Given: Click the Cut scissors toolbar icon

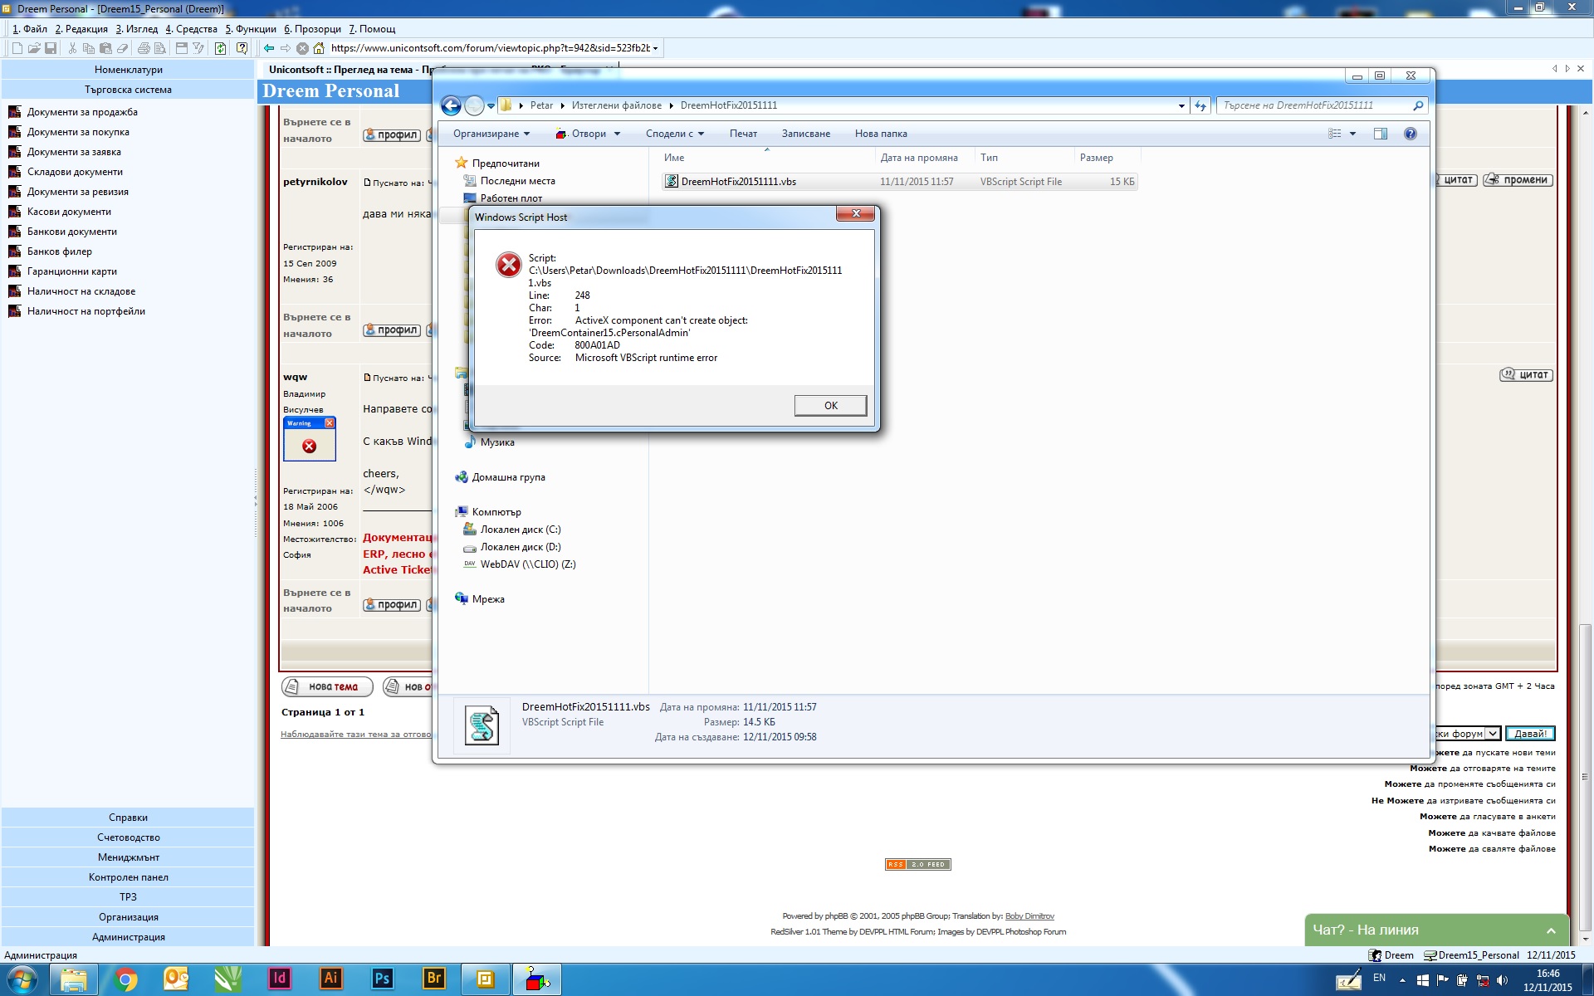Looking at the screenshot, I should [72, 49].
